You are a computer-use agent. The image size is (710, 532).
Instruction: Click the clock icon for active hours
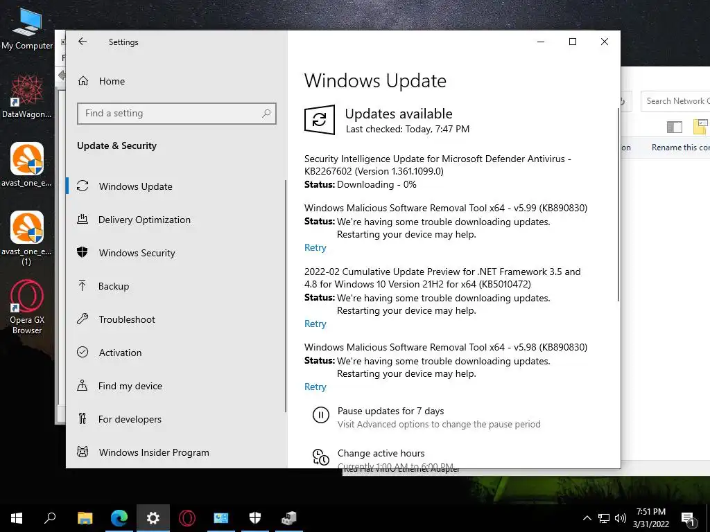pos(321,457)
